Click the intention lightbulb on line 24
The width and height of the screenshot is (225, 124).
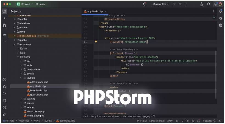click(x=96, y=42)
